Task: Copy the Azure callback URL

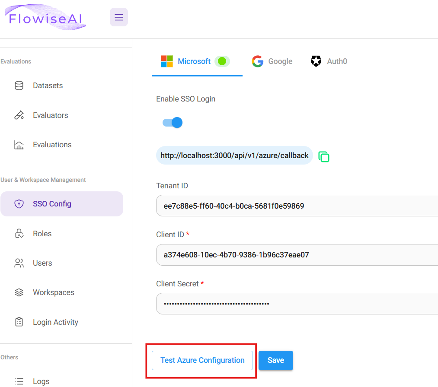Action: 324,156
